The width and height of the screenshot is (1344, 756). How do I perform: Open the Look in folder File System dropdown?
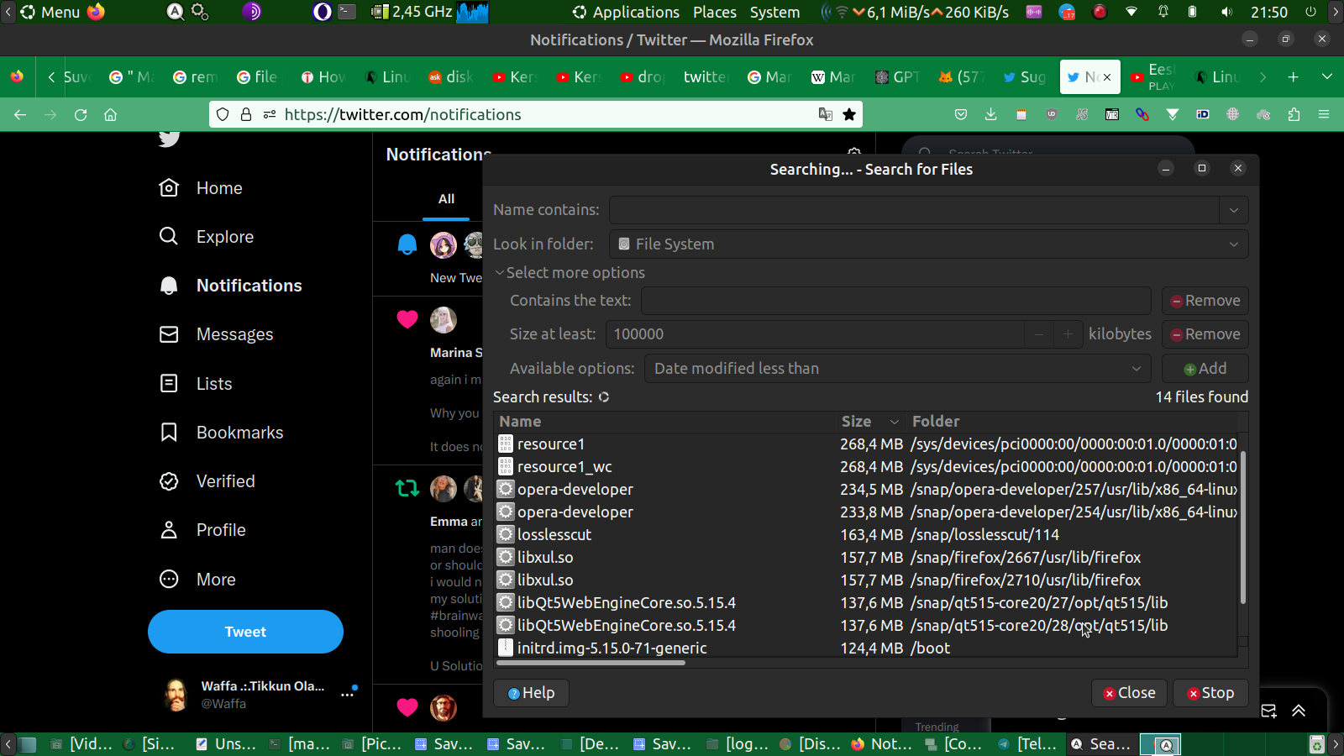click(928, 244)
